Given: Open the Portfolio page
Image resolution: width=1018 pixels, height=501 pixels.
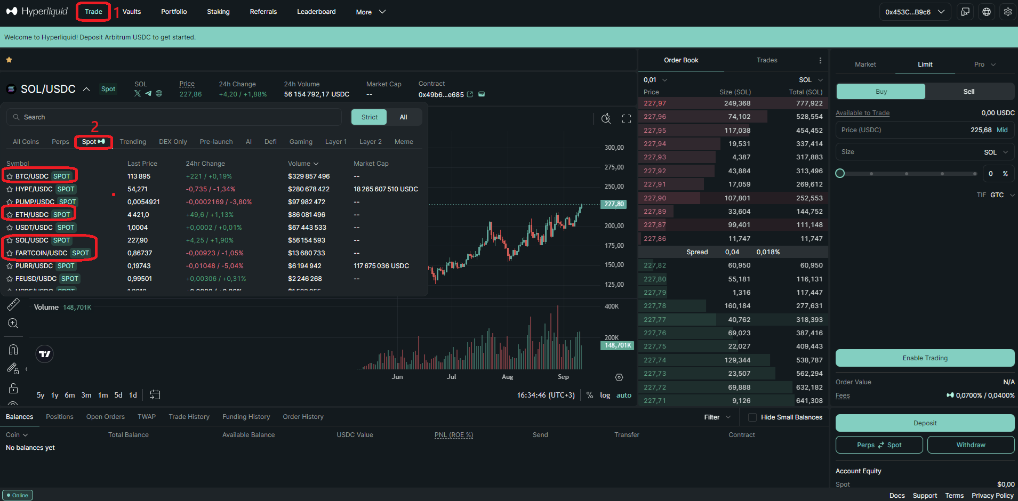Looking at the screenshot, I should pos(174,12).
